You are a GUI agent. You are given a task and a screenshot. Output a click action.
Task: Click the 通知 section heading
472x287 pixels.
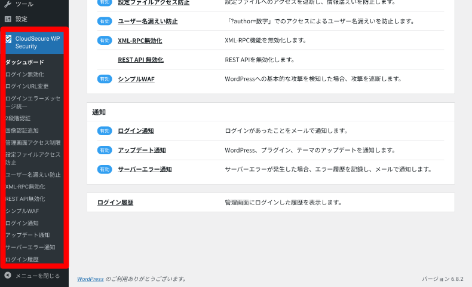(99, 112)
